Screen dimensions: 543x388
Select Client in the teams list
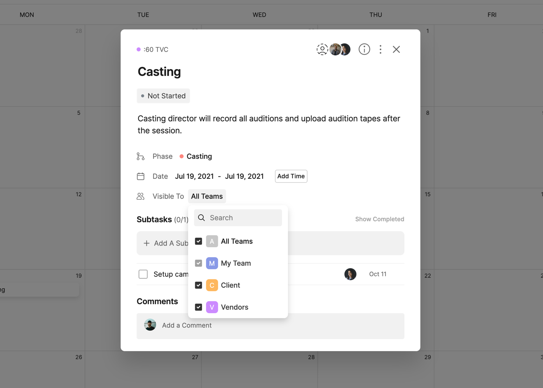tap(230, 285)
